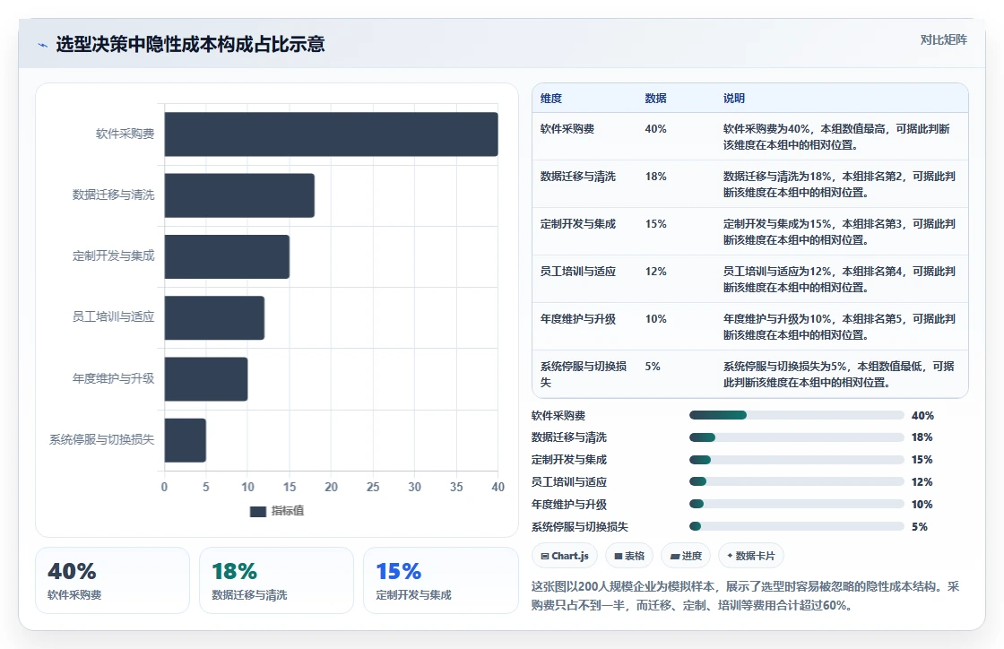Select the Chart.js tag chip
The image size is (1004, 649).
click(x=564, y=556)
